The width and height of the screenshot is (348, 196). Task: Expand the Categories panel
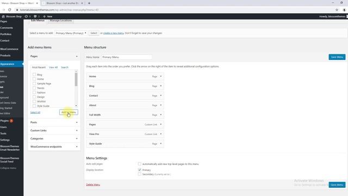coord(77,138)
